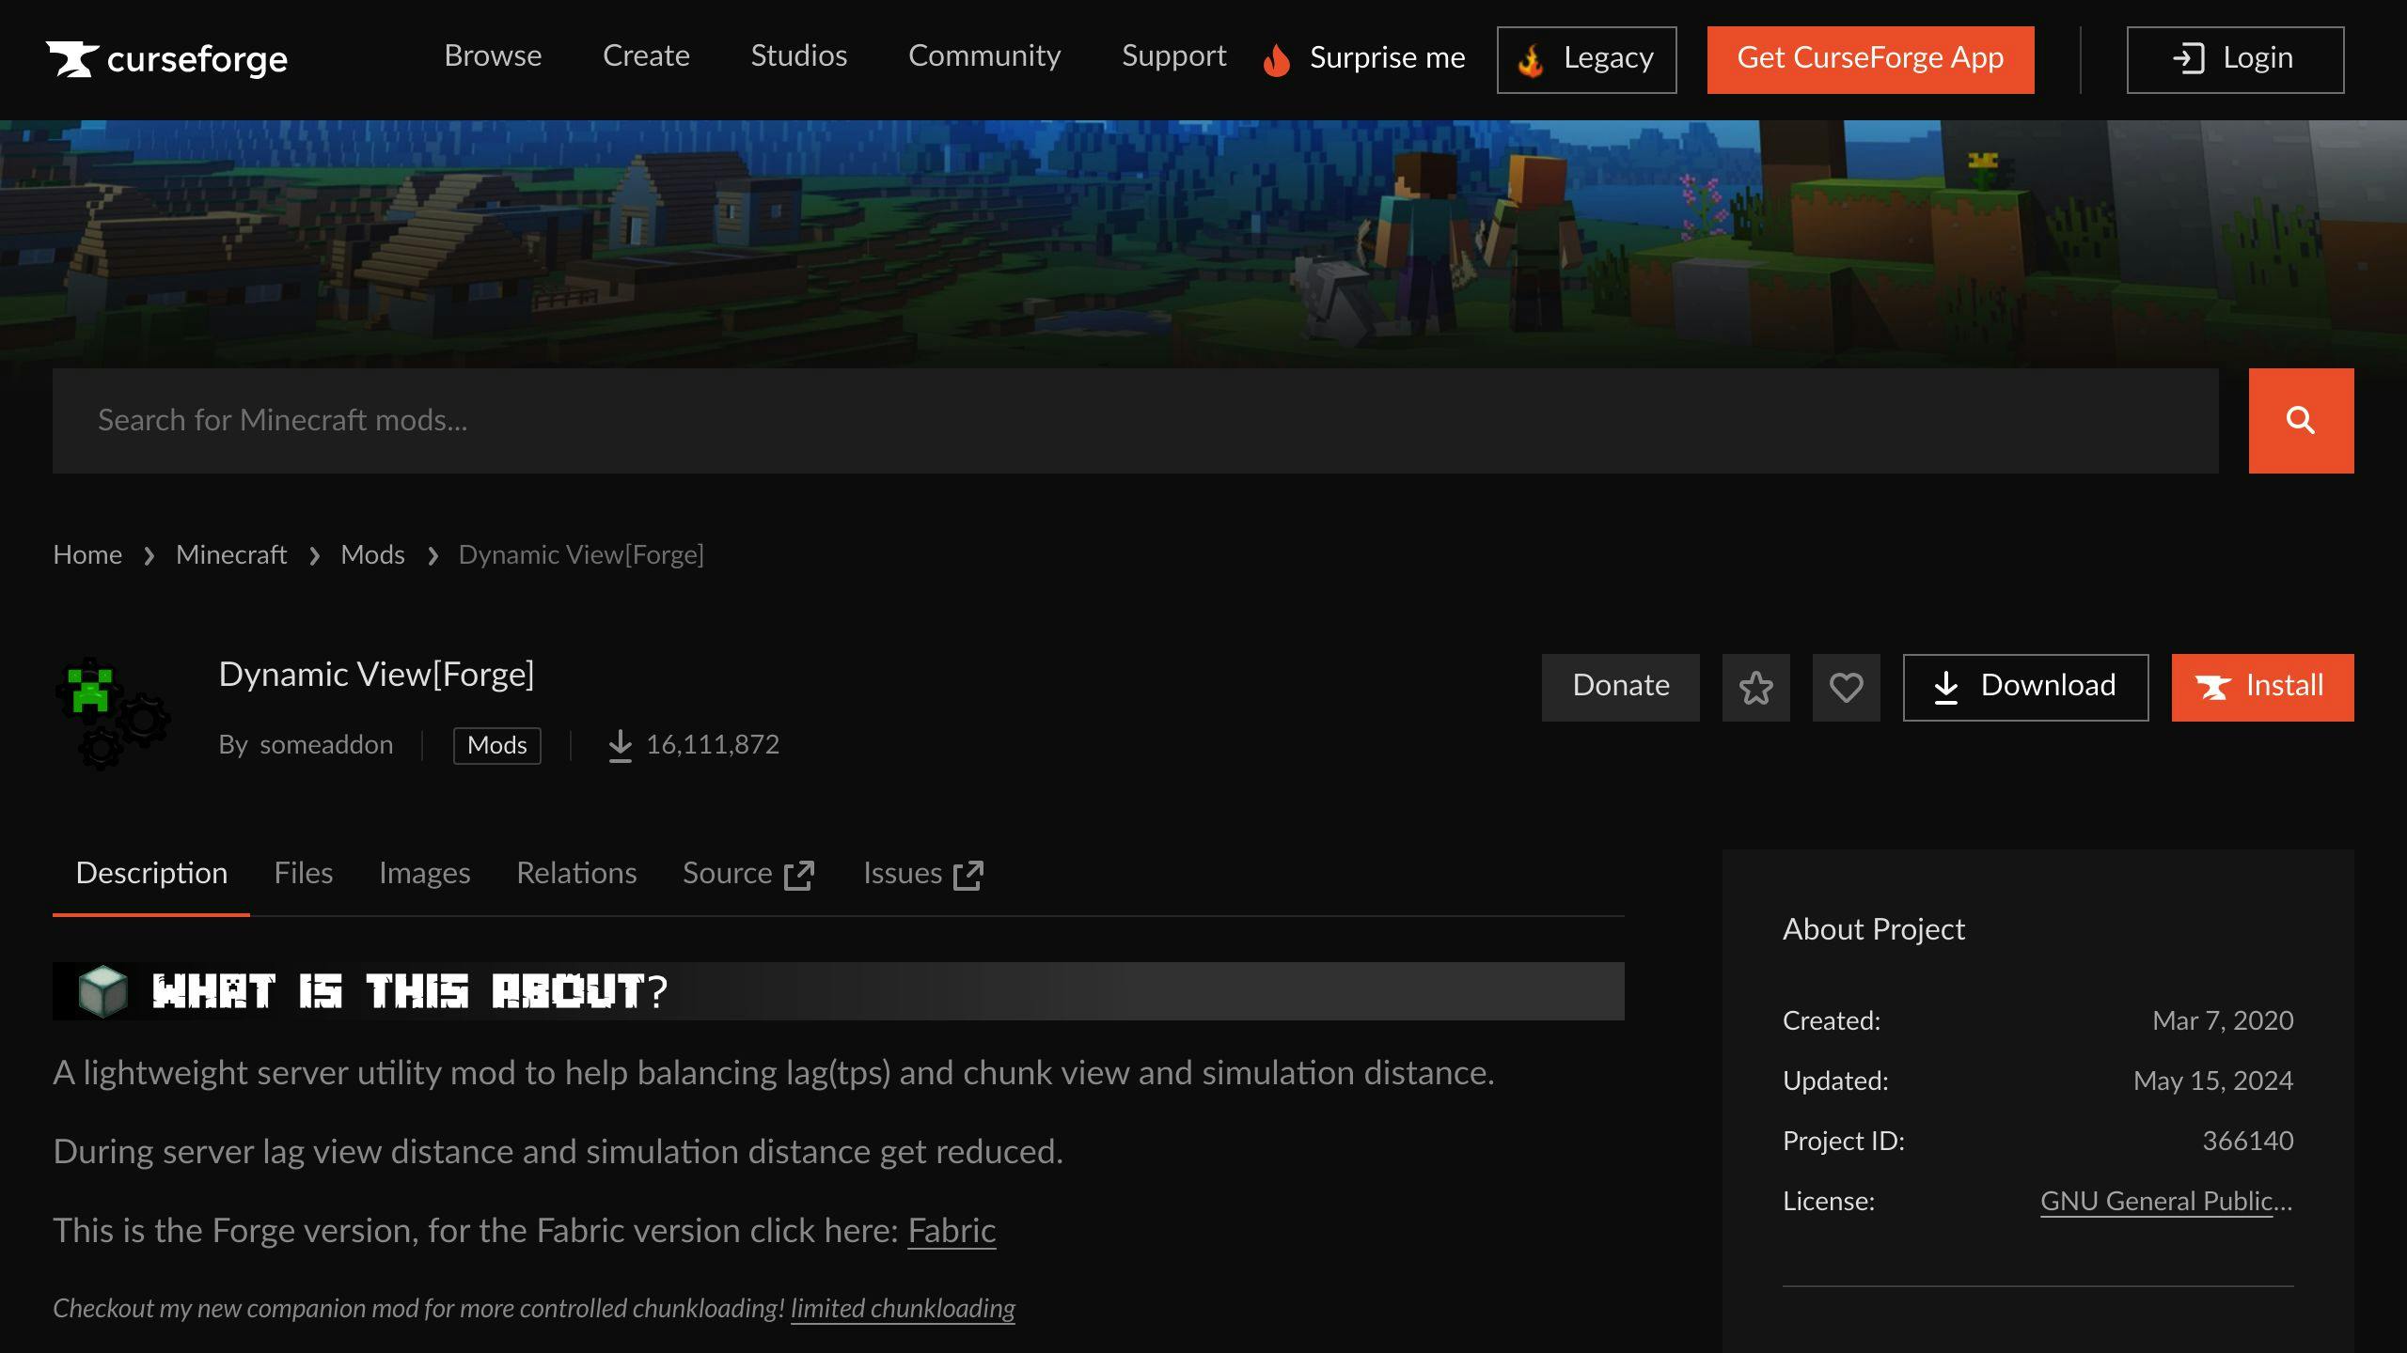Click the login arrow icon
2407x1353 pixels.
coord(2188,58)
